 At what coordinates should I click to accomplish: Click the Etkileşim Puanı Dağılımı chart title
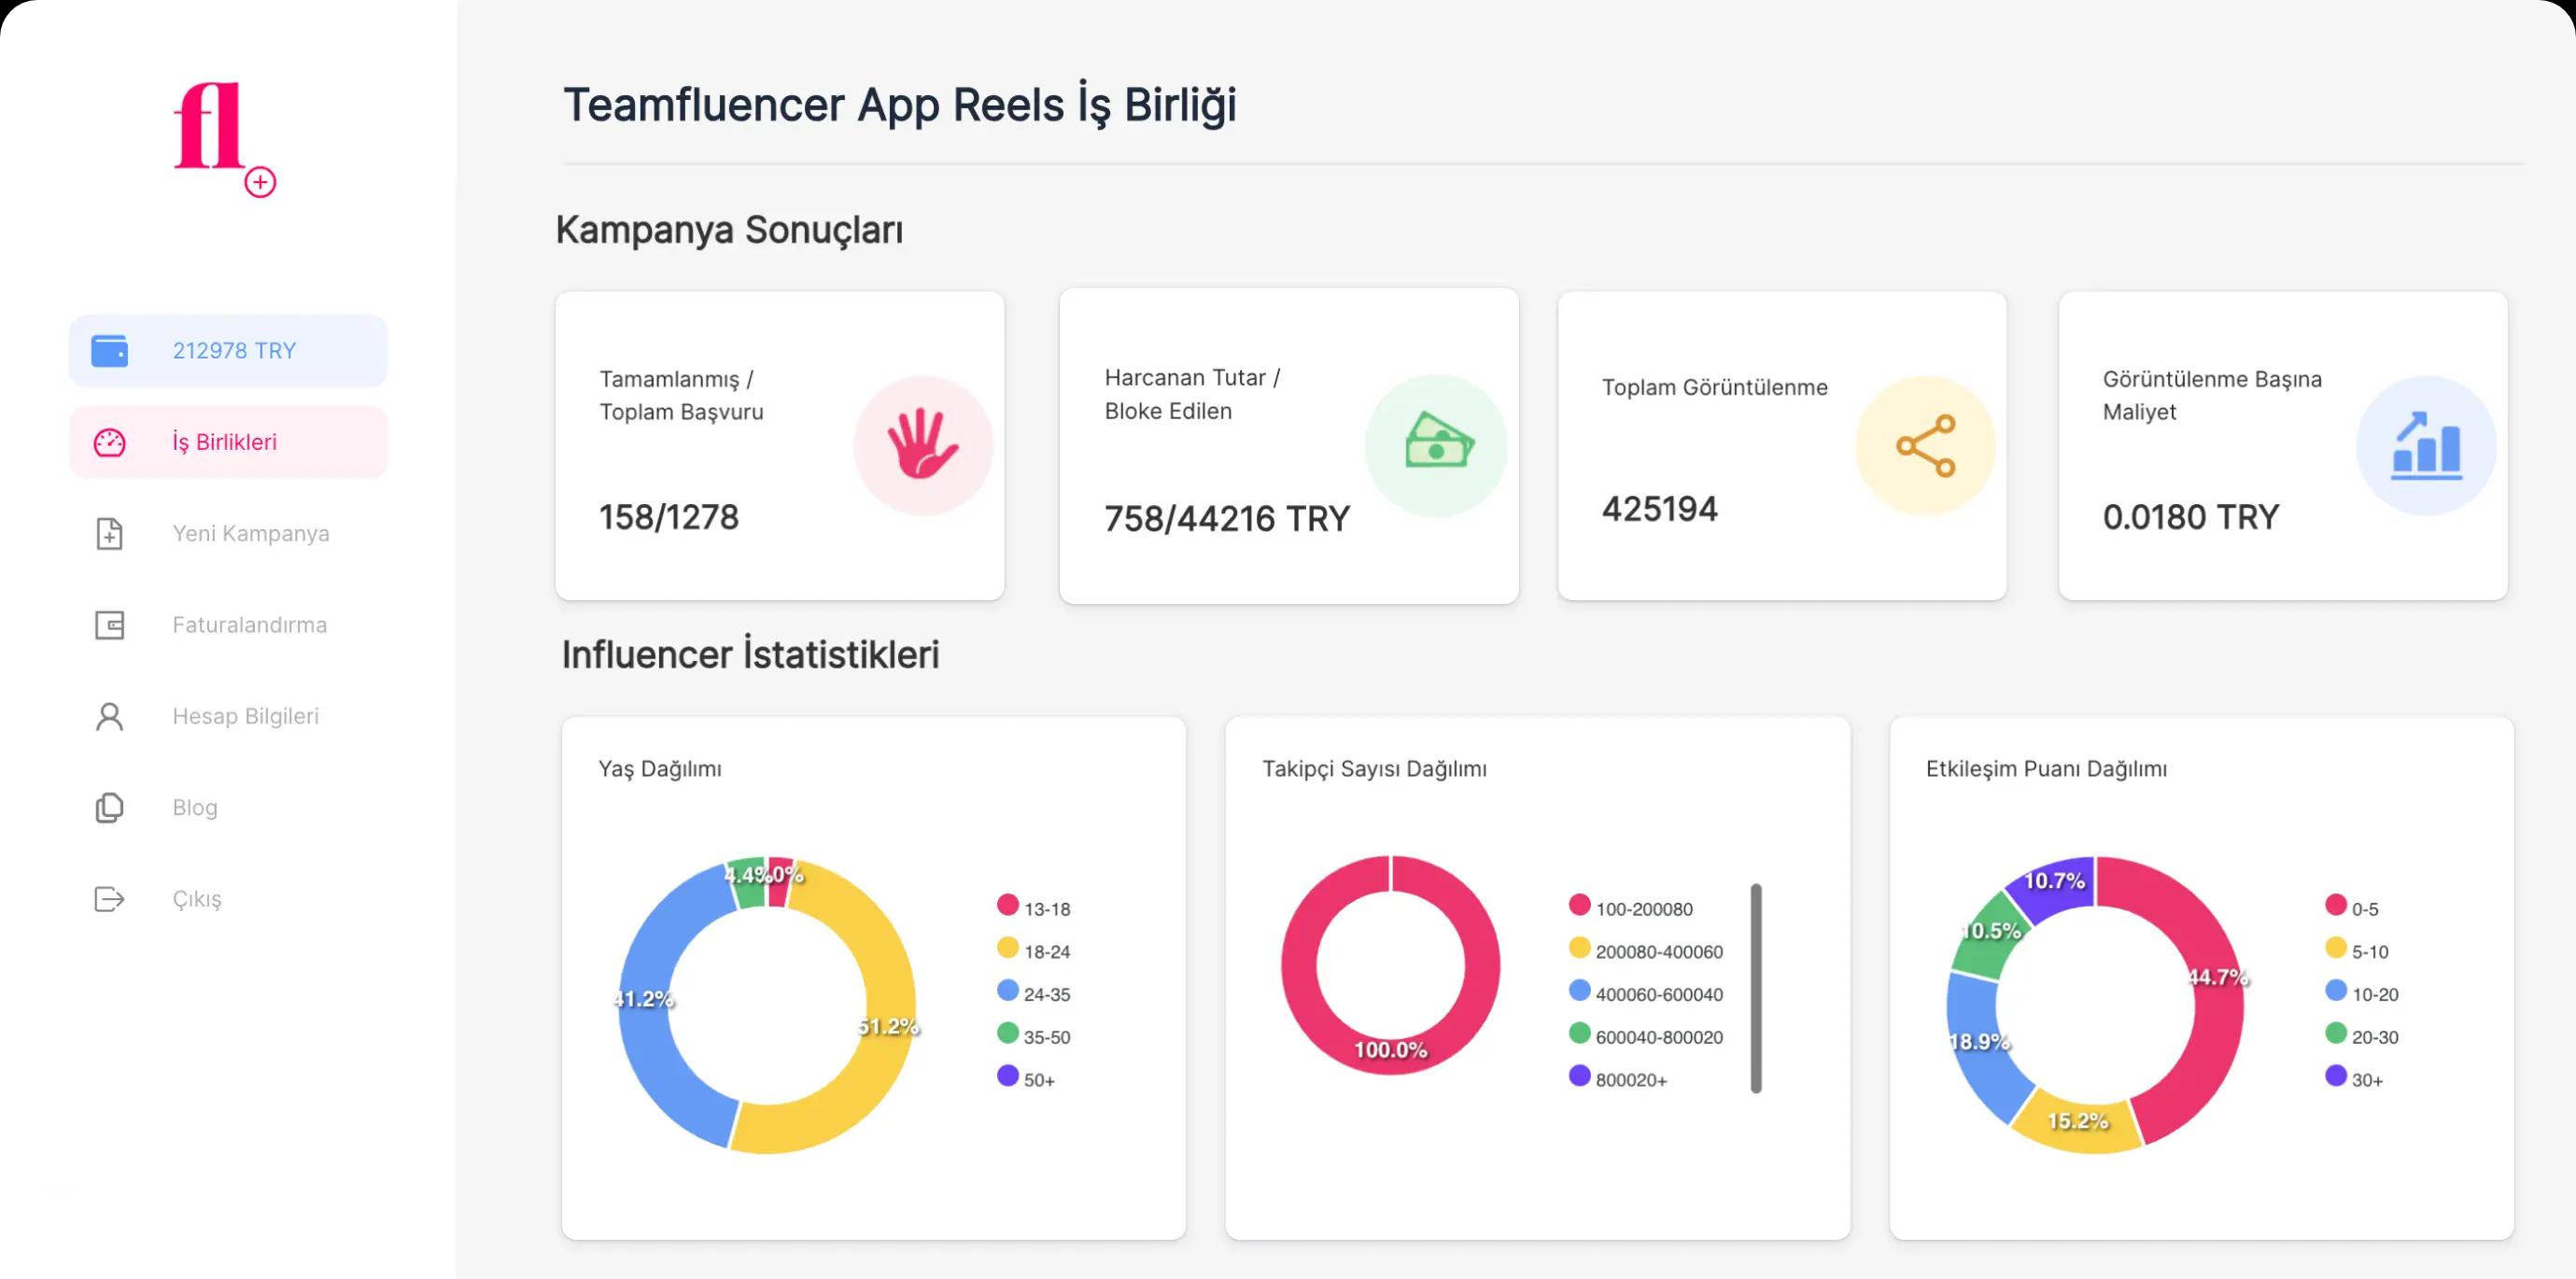(x=2047, y=769)
